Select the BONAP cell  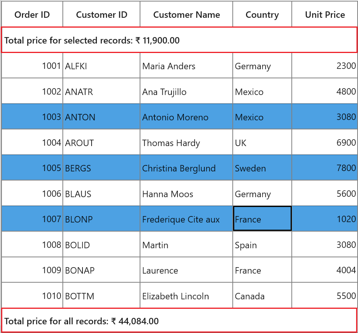(101, 270)
